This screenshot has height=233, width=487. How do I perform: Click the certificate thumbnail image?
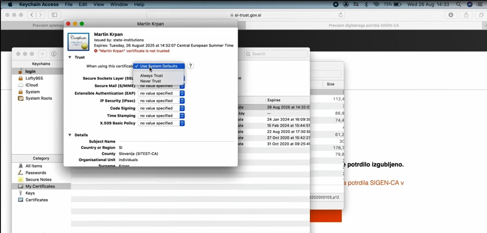78,42
